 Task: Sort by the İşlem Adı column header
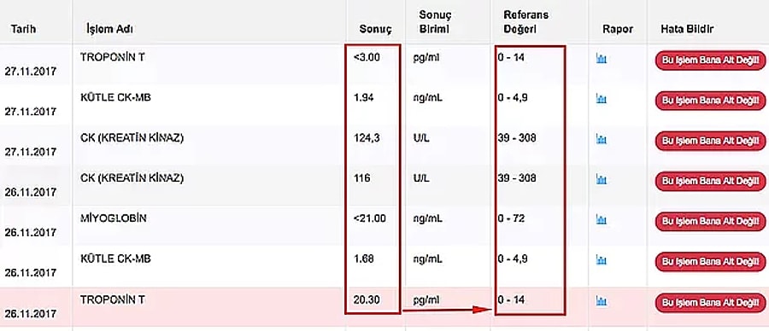(x=109, y=29)
